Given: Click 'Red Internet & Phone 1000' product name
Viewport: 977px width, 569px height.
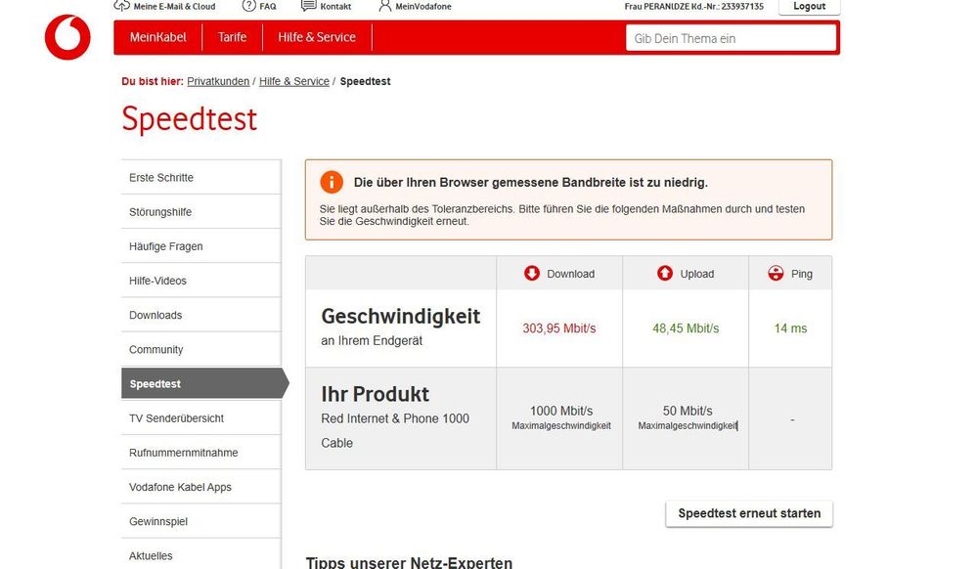Looking at the screenshot, I should (395, 418).
